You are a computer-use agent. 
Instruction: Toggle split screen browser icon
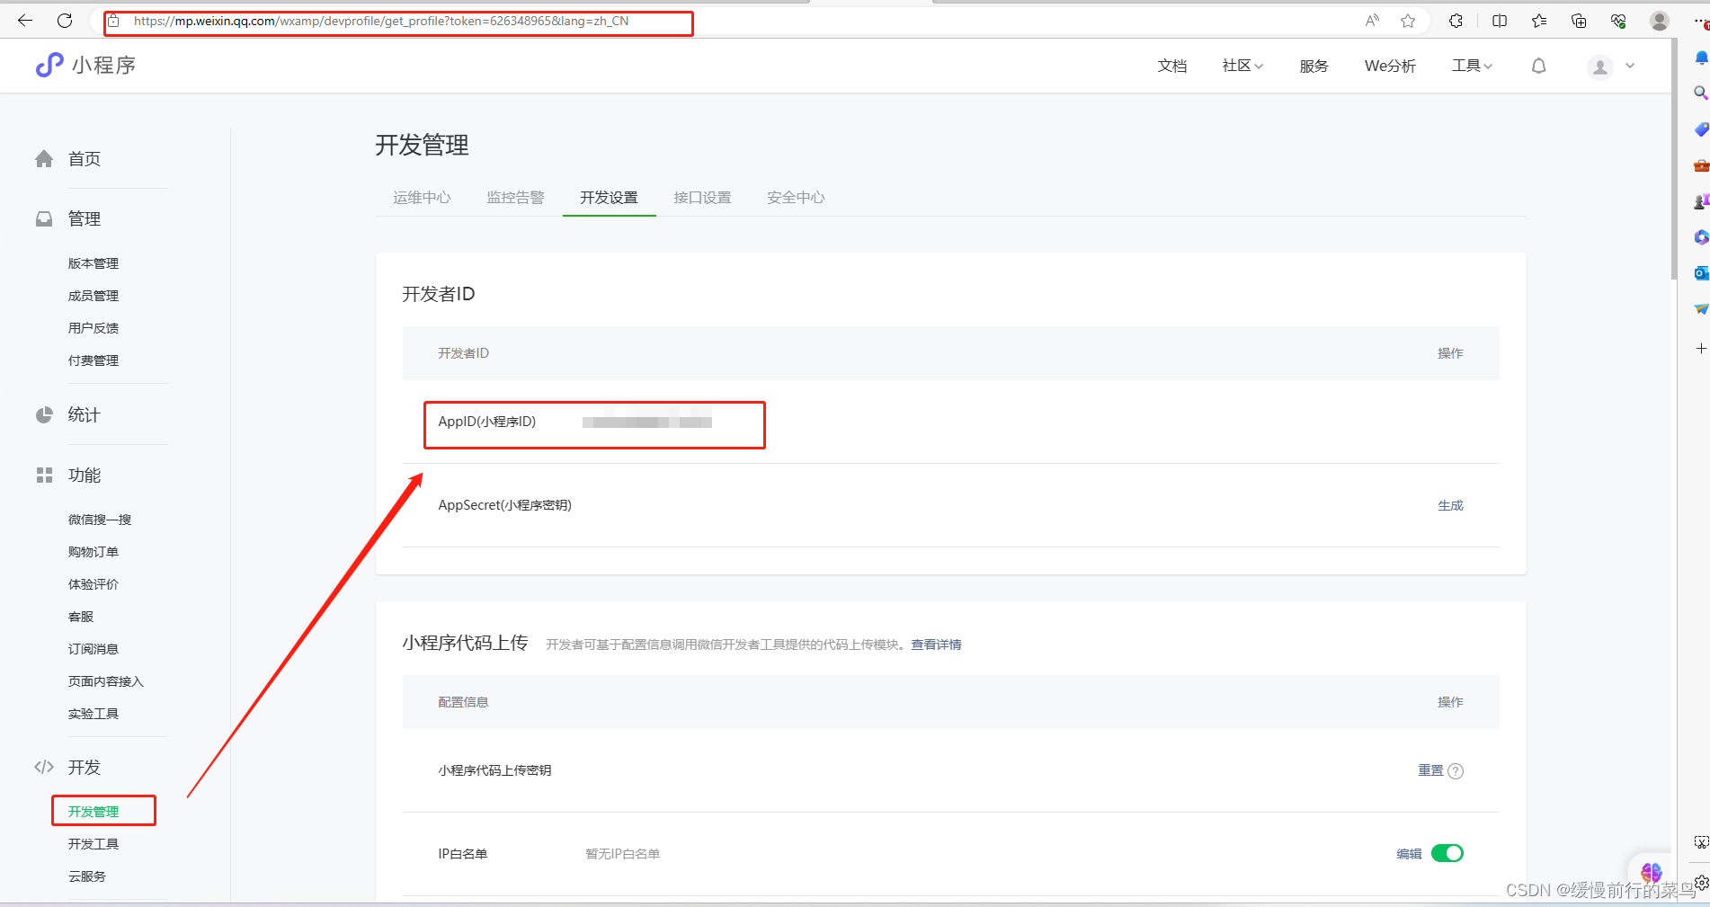[1500, 21]
